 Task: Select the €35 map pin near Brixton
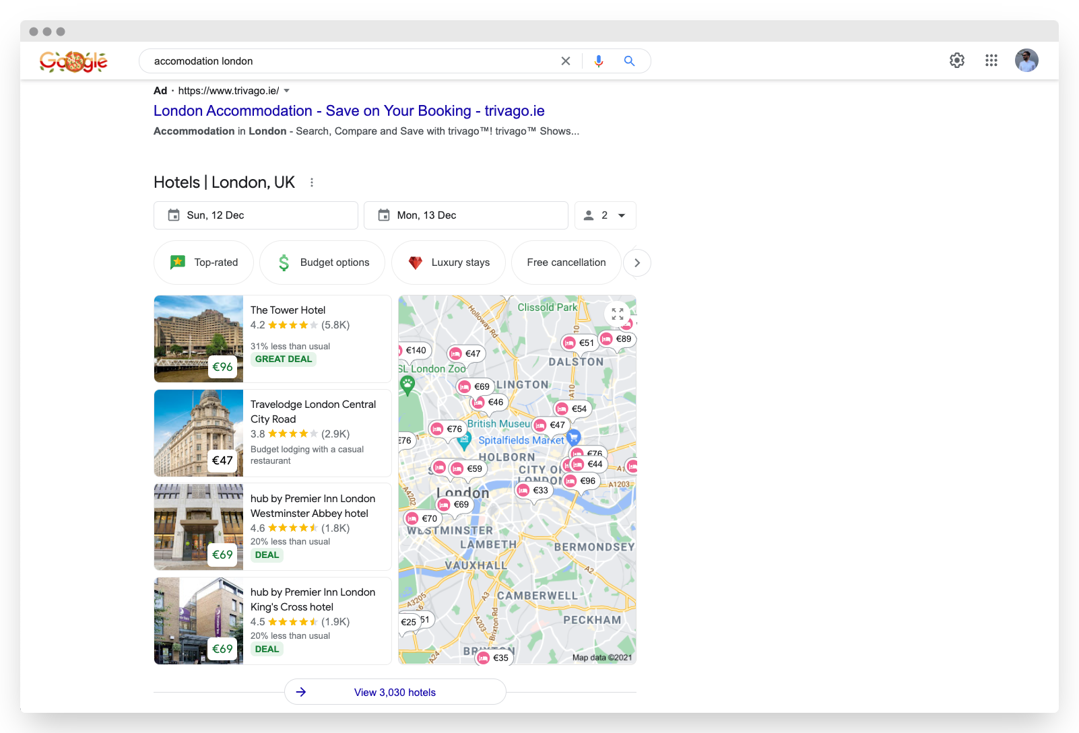click(494, 658)
